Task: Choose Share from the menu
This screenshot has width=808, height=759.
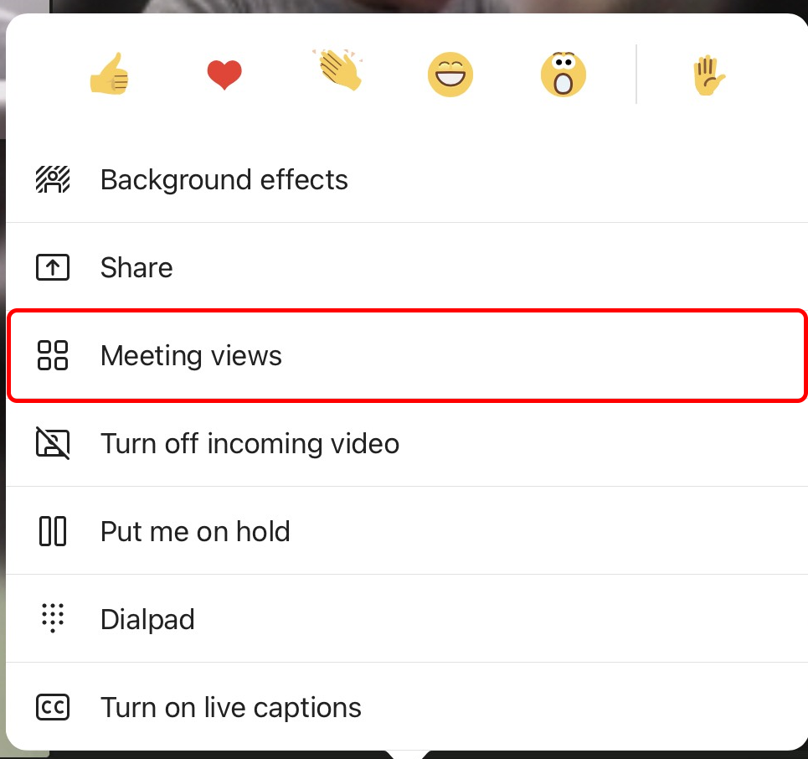Action: click(x=136, y=268)
